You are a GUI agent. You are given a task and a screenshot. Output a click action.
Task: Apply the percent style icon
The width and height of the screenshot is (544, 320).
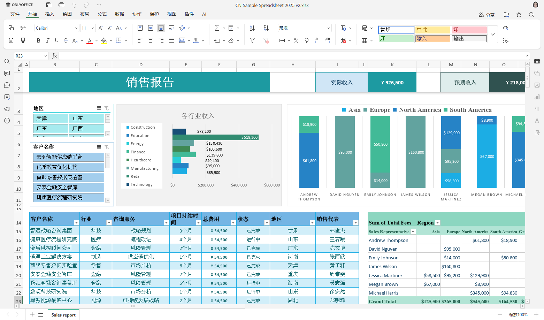pyautogui.click(x=296, y=40)
